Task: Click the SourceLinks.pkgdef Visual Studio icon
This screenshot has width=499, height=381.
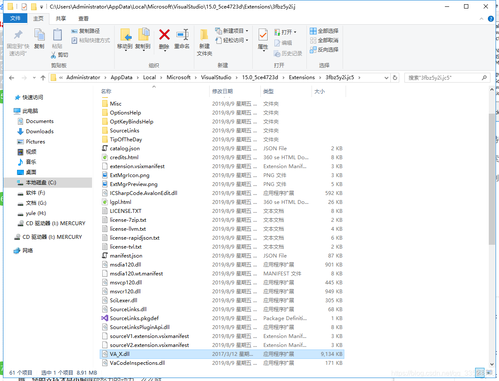Action: pos(105,318)
